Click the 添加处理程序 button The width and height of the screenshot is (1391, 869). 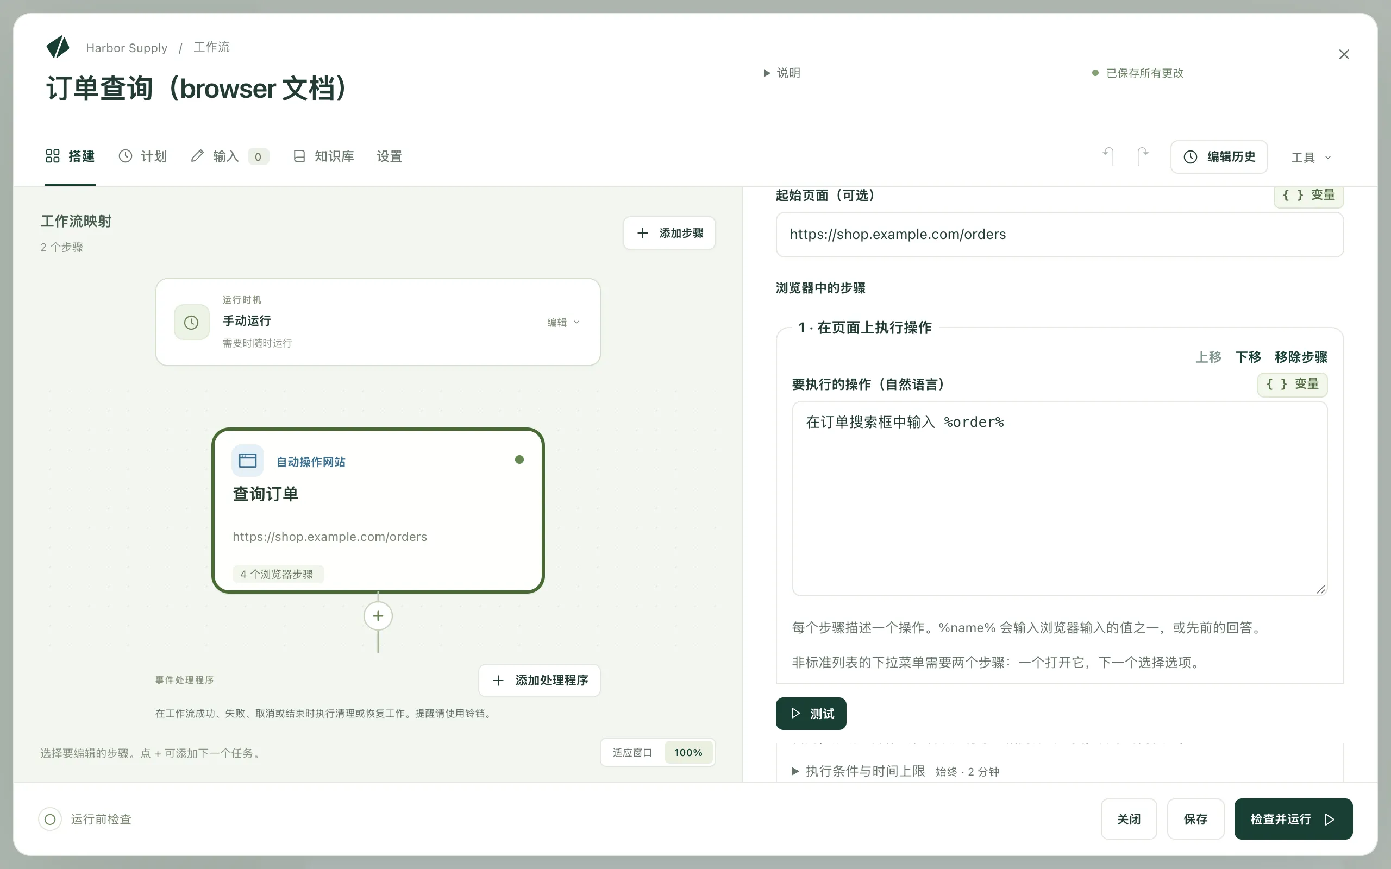click(539, 681)
